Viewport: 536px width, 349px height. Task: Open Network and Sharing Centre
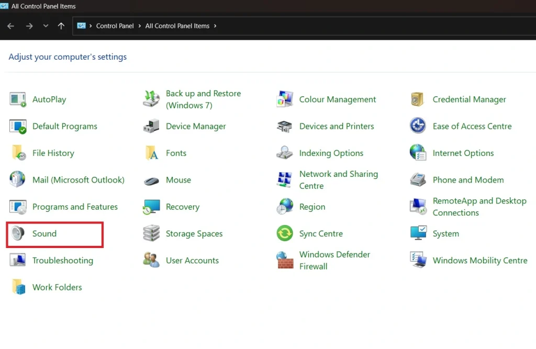(338, 179)
